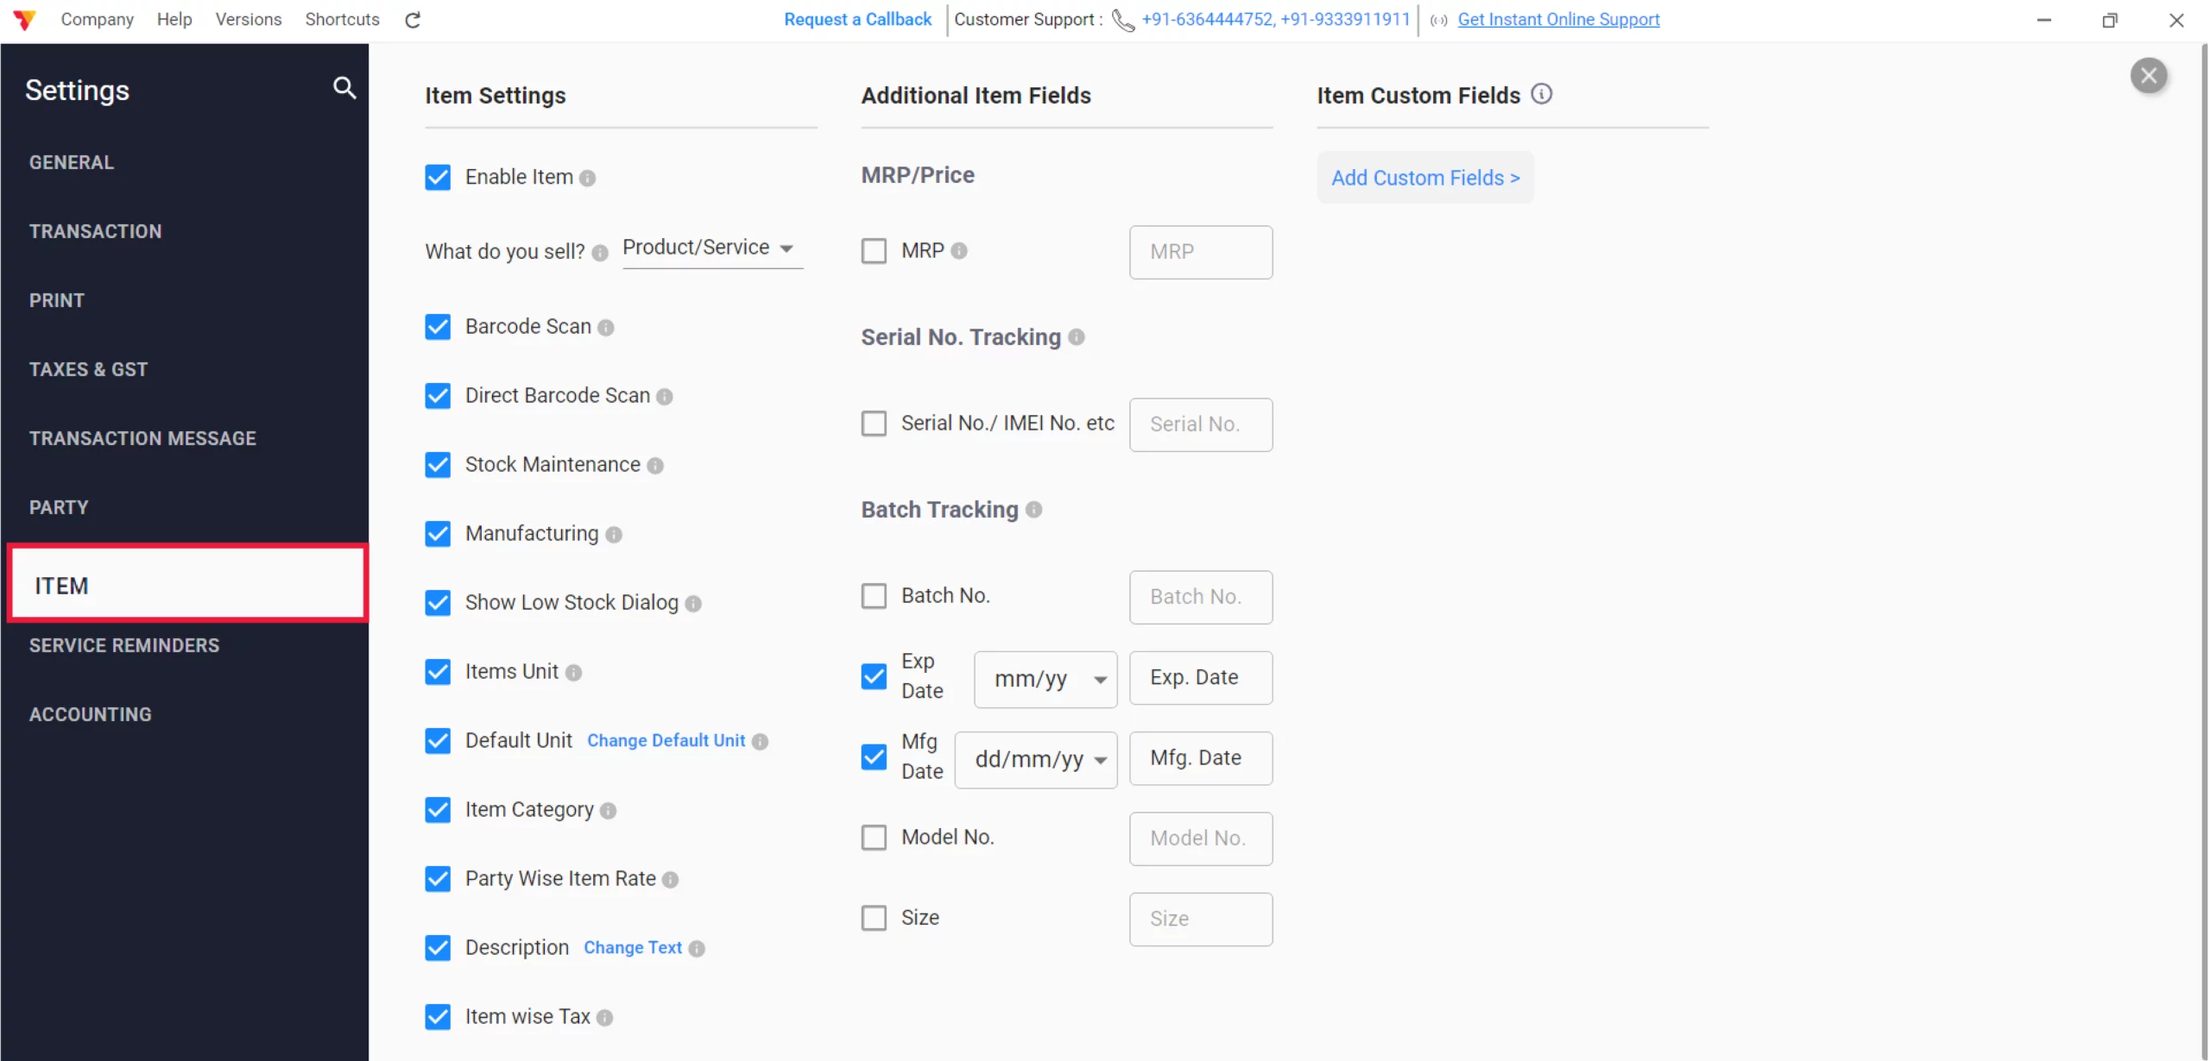Click the phone icon beside Customer Support numbers
Viewport: 2210px width, 1061px height.
point(1122,20)
